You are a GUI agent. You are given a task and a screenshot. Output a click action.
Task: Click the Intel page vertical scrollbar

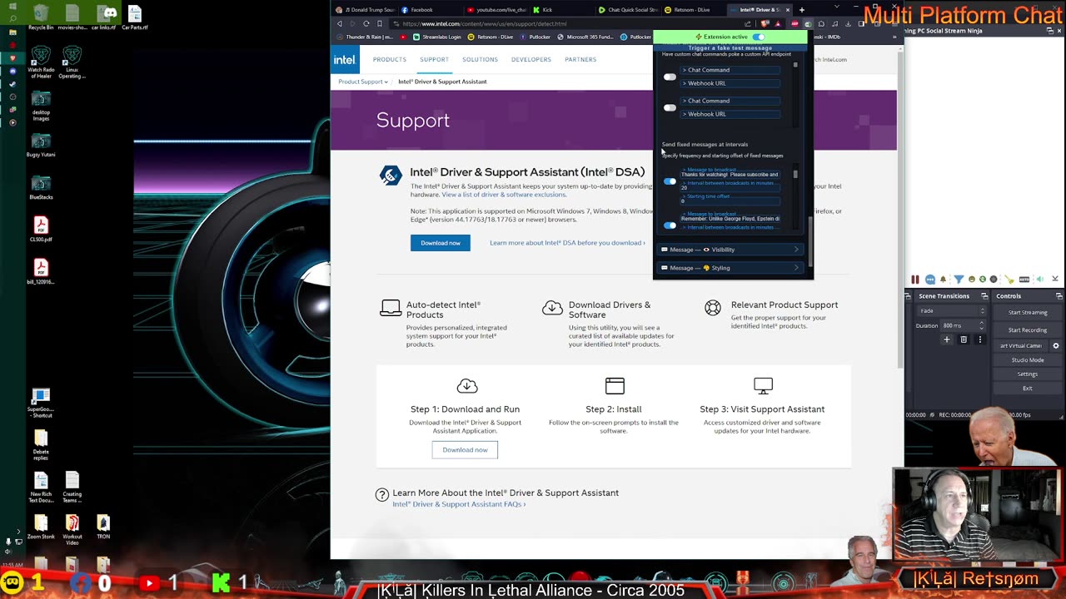pos(900,208)
